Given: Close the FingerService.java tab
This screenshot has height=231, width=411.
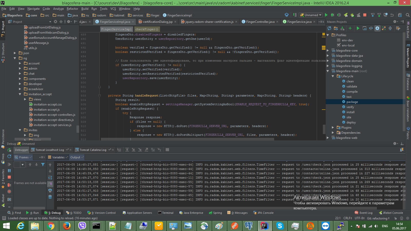Looking at the screenshot, I should [314, 22].
